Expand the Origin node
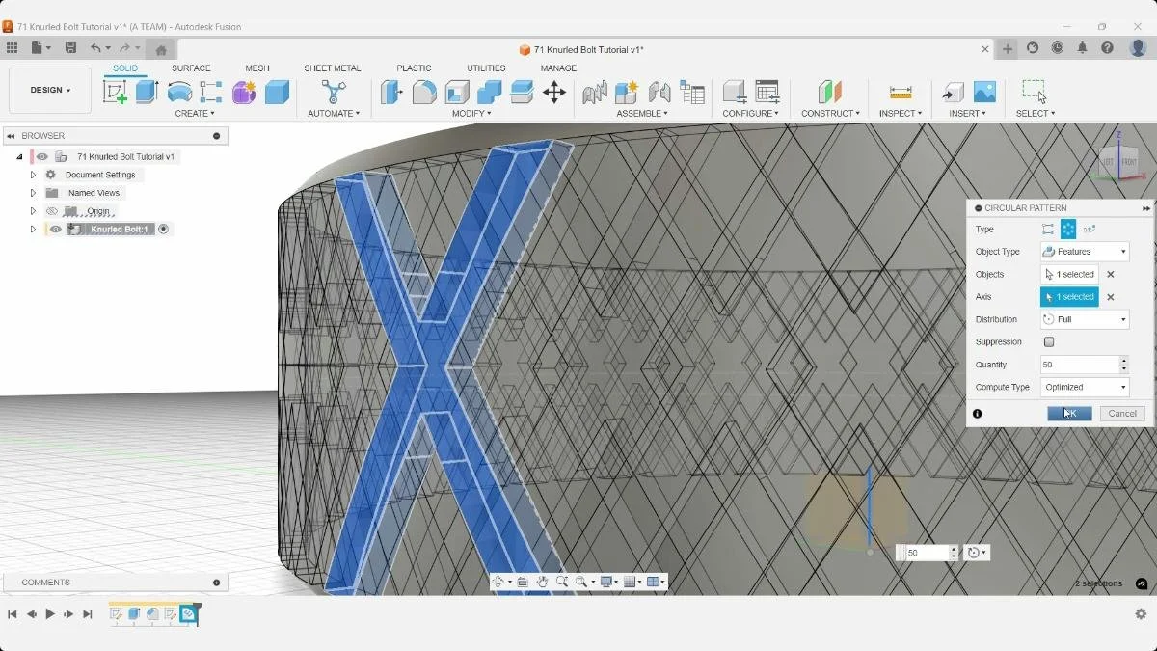Screen dimensions: 1157x651 (33, 211)
